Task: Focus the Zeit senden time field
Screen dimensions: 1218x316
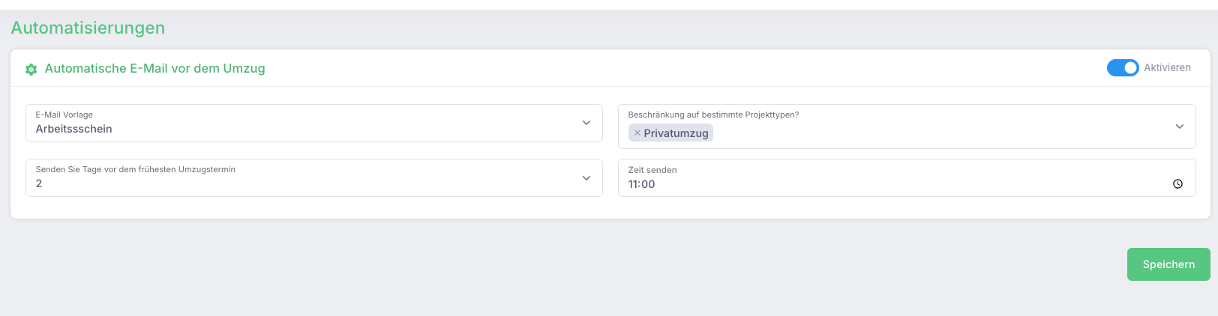Action: pyautogui.click(x=907, y=177)
